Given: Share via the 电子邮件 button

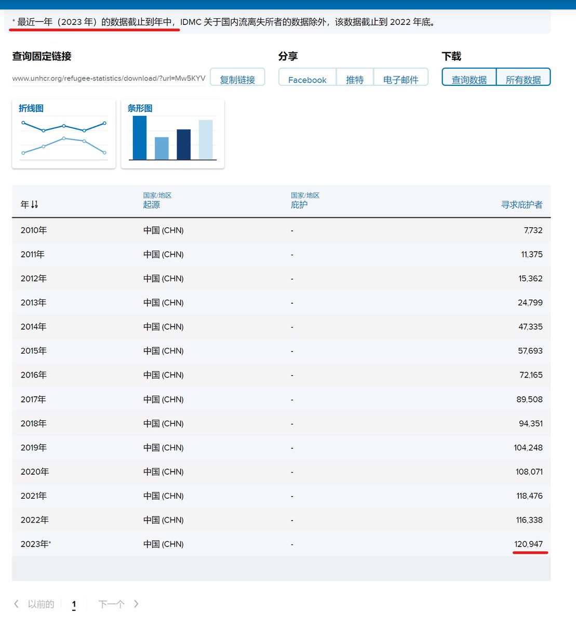Looking at the screenshot, I should 400,77.
